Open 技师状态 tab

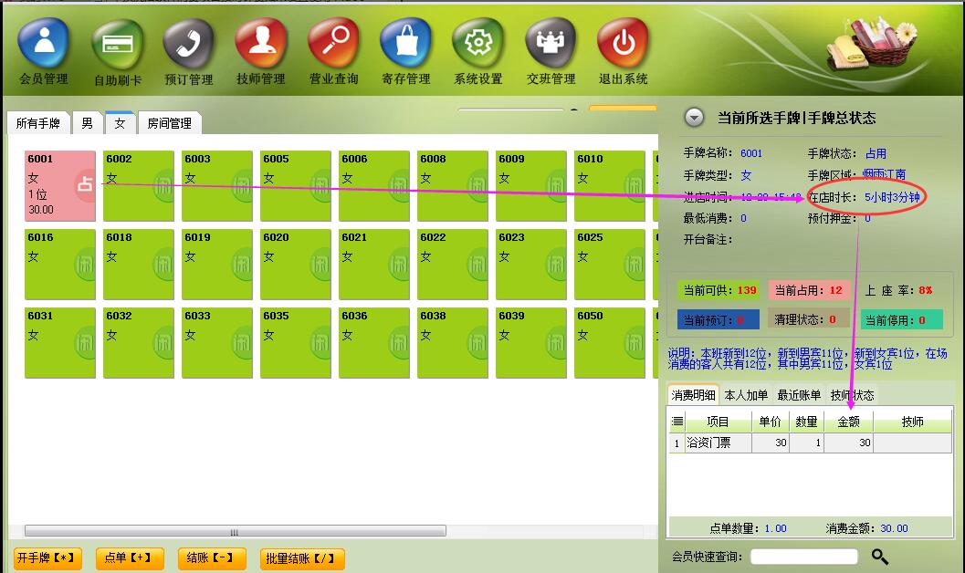coord(852,395)
